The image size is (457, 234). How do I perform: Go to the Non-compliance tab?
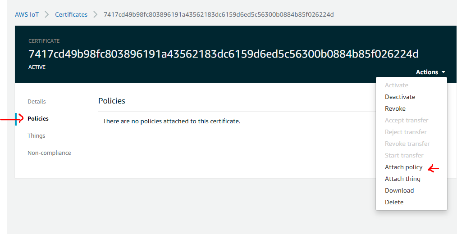(49, 153)
